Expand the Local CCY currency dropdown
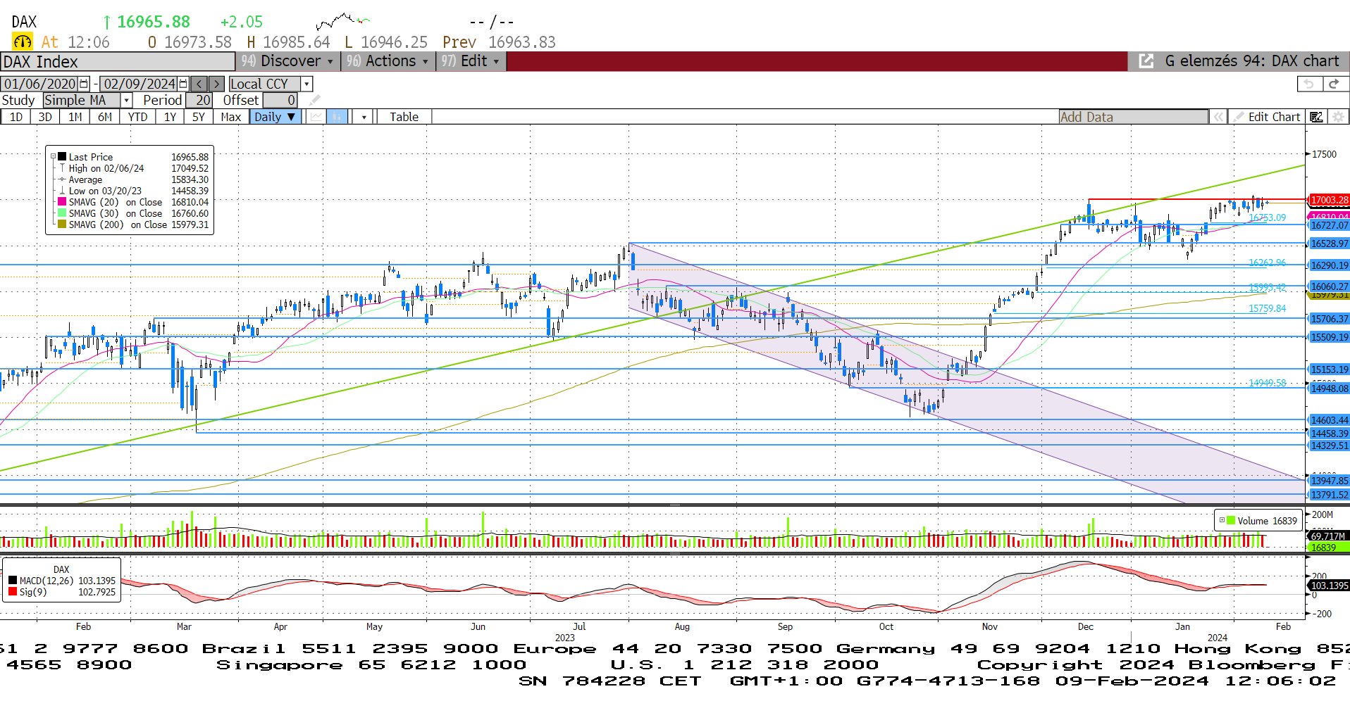The image size is (1350, 720). [x=306, y=84]
